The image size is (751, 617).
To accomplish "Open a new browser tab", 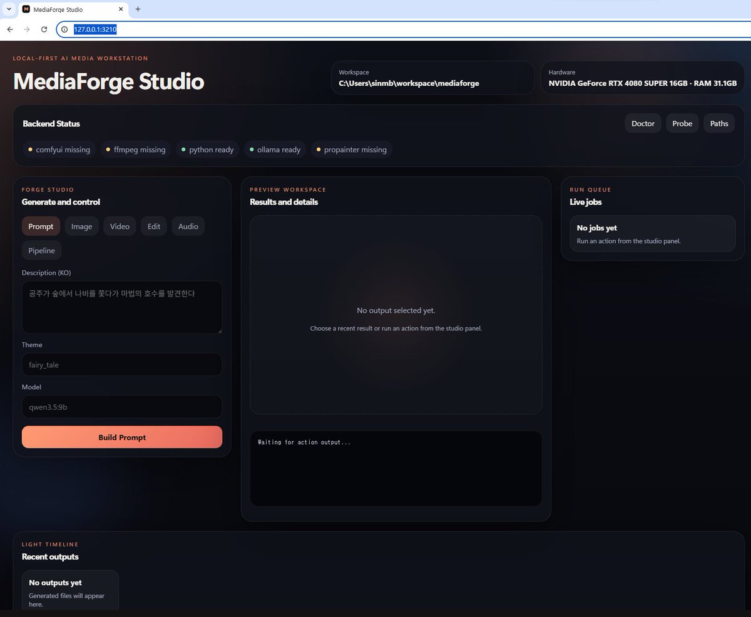I will click(138, 9).
